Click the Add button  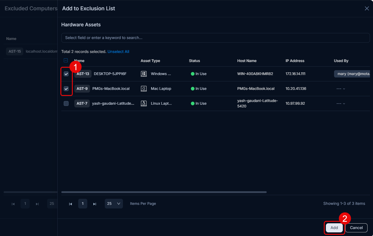tap(334, 228)
